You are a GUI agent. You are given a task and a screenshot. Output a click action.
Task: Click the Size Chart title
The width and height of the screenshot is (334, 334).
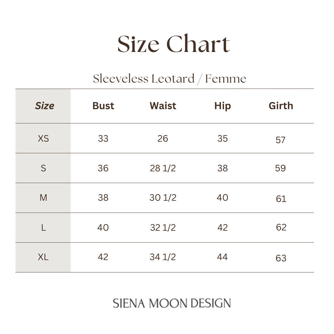point(173,44)
